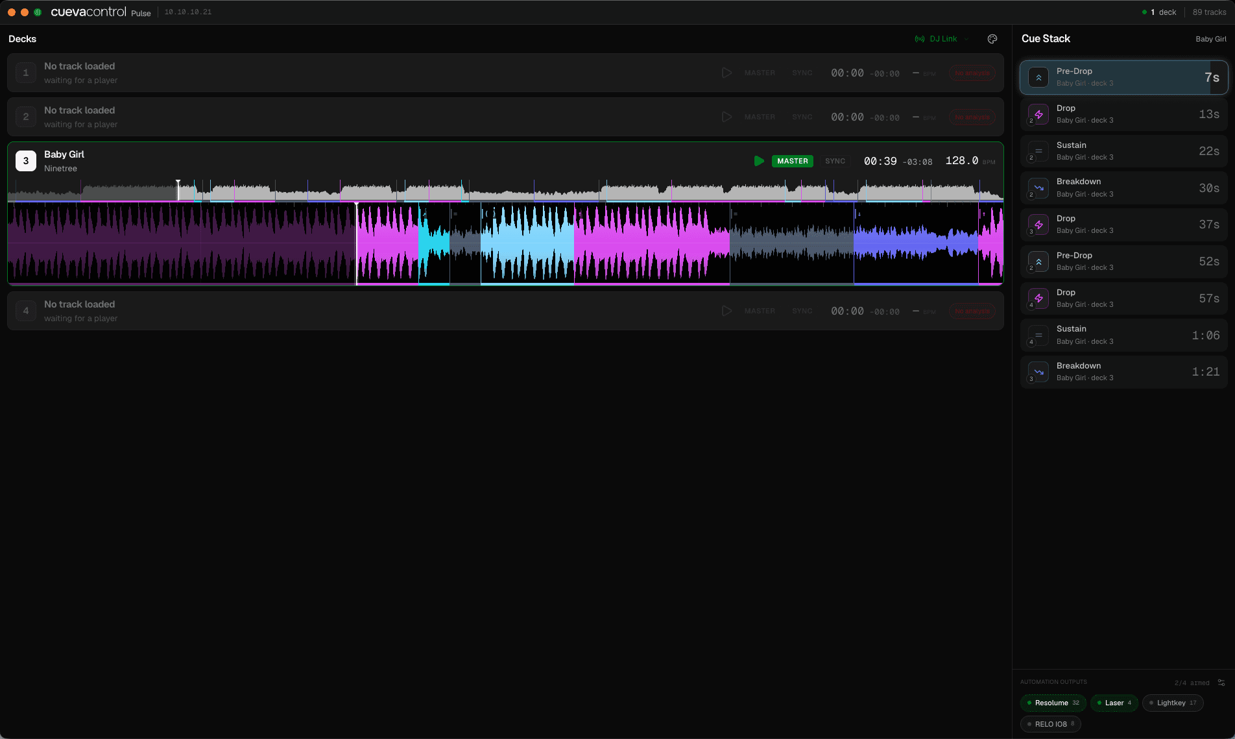Screen dimensions: 1235x739
Task: Click the Breakdown icon at 30s cue
Action: pyautogui.click(x=1038, y=188)
